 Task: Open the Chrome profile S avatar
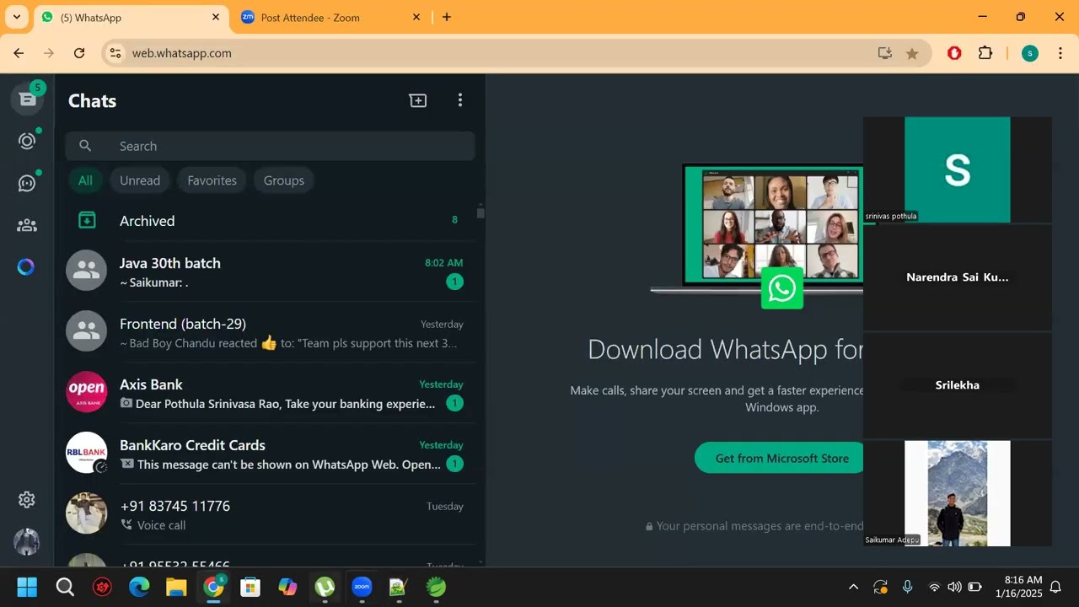(x=1029, y=53)
